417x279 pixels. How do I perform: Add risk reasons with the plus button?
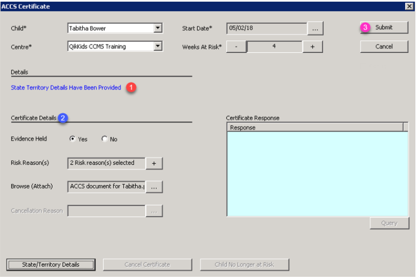(153, 163)
